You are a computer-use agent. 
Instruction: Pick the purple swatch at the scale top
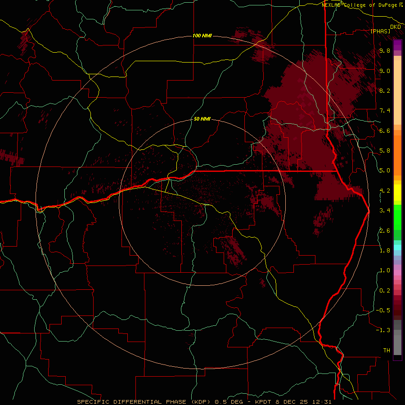click(x=397, y=45)
